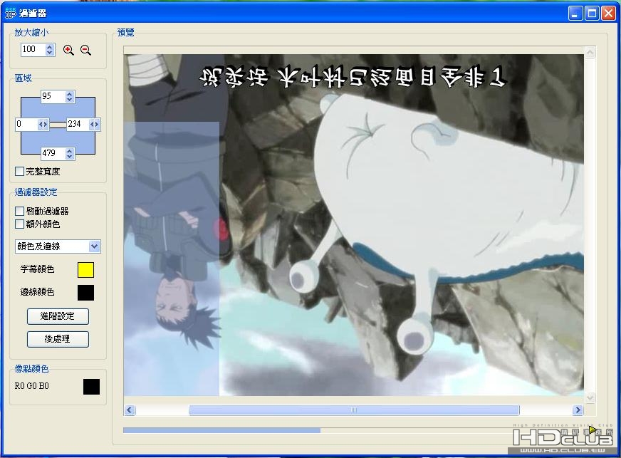
Task: Increase zoom value with up spinner arrow
Action: pyautogui.click(x=50, y=47)
